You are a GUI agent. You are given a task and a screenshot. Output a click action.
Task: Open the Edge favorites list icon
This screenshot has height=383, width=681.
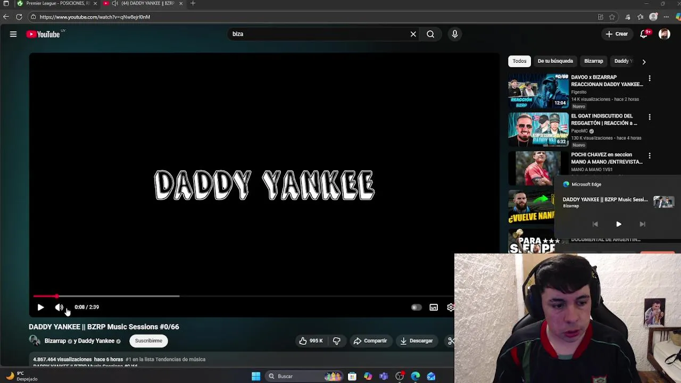coord(641,17)
